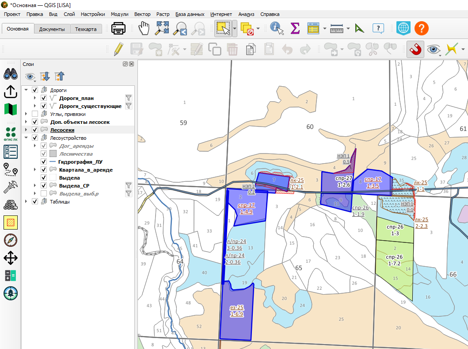Open the attribute table icon

point(313,29)
